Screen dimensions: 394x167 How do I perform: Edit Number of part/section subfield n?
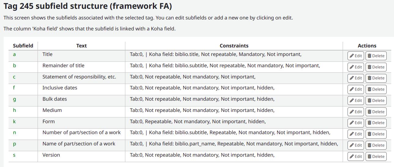[x=356, y=134]
